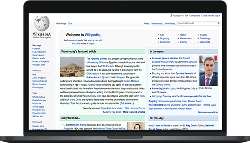Open the Biography portal link

tap(165, 38)
